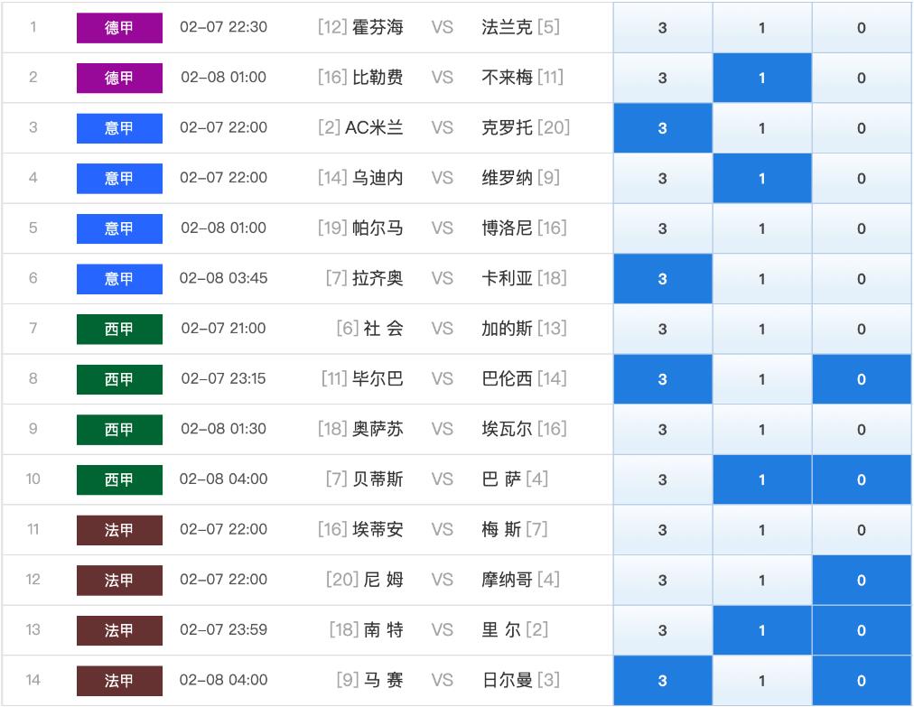
Task: Open home team 拉齐奥
Action: coord(378,279)
